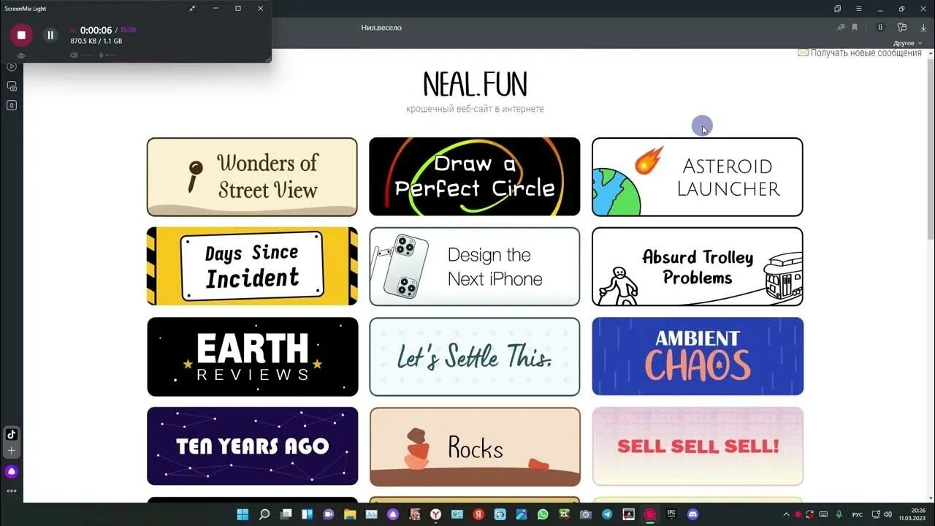The width and height of the screenshot is (935, 526).
Task: Click the compact mode arrows in ScreenMix
Action: coord(193,8)
